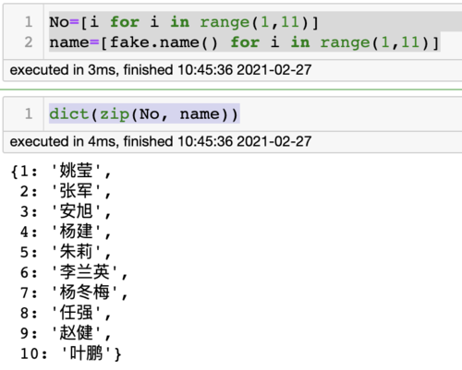462x370 pixels.
Task: Click code 'dict(zip(No, name))' in second cell
Action: click(144, 114)
